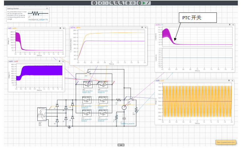This screenshot has width=241, height=150.
Task: Click the net9 - net93 window title
Action: click(12, 28)
